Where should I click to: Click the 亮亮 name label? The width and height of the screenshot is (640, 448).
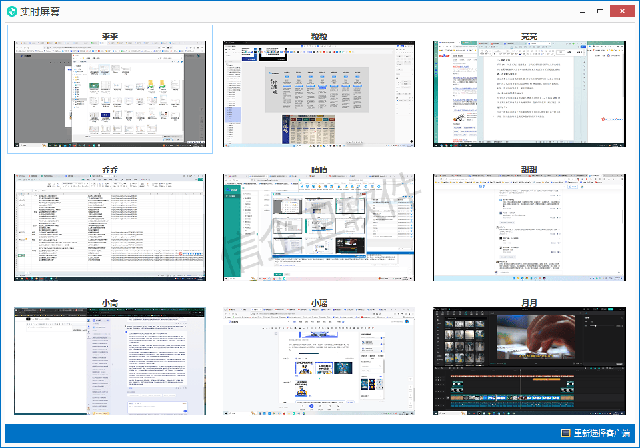(x=529, y=35)
